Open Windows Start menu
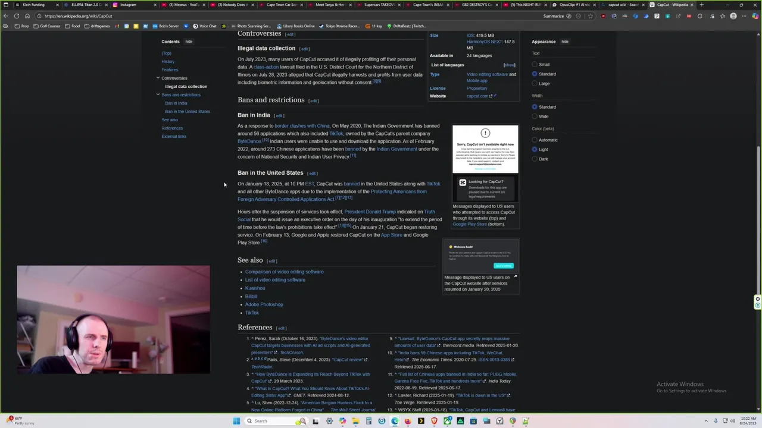Image resolution: width=762 pixels, height=428 pixels. 236,421
